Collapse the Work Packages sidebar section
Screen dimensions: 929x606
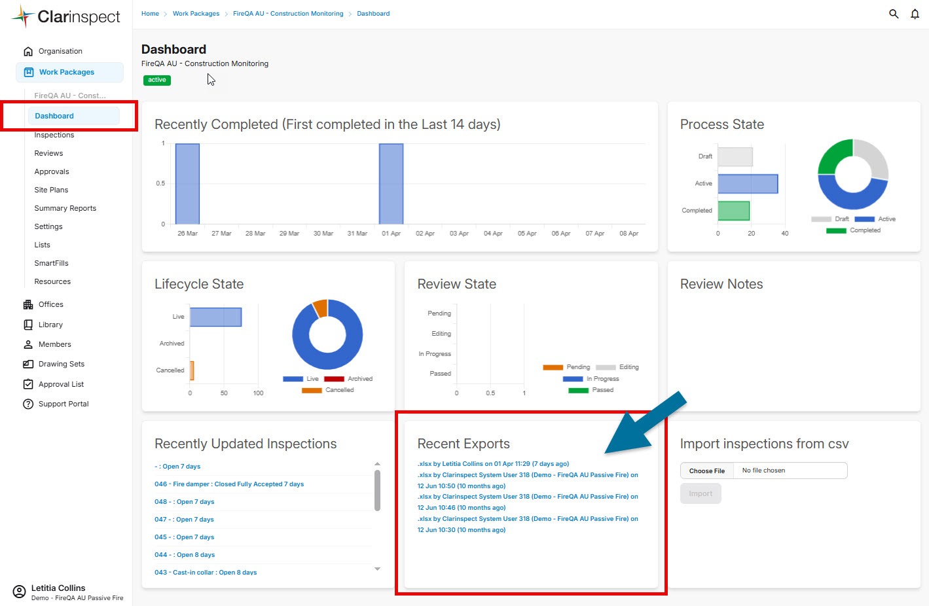[x=67, y=72]
